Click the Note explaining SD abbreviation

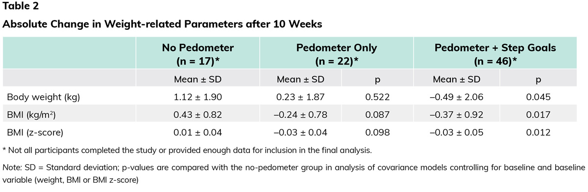tap(294, 174)
